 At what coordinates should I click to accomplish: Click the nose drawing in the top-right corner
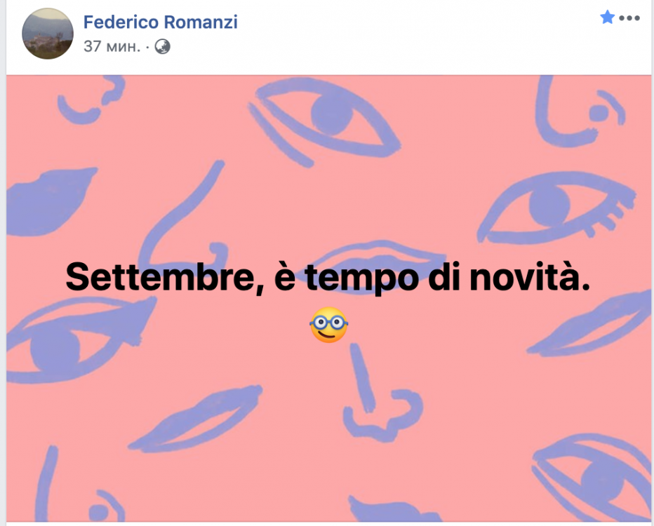click(578, 110)
